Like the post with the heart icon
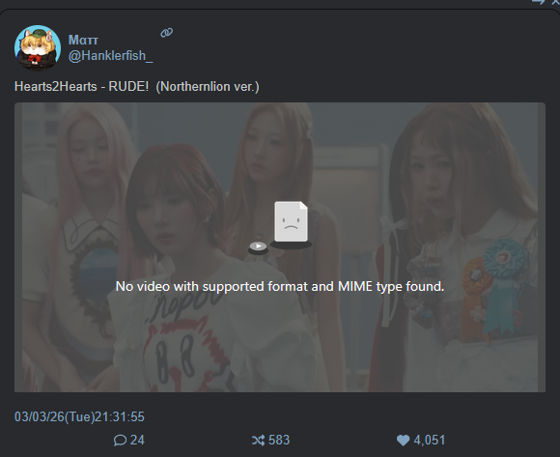This screenshot has height=457, width=560. point(404,441)
